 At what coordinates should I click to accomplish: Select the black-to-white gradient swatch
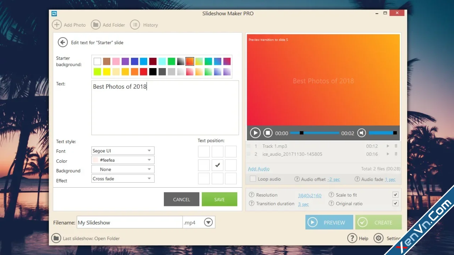(181, 61)
